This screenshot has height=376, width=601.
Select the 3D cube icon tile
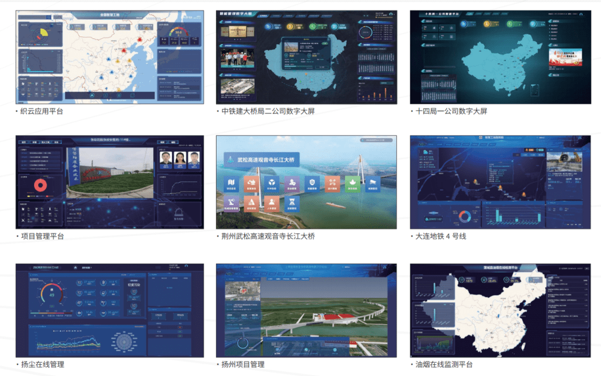click(271, 184)
